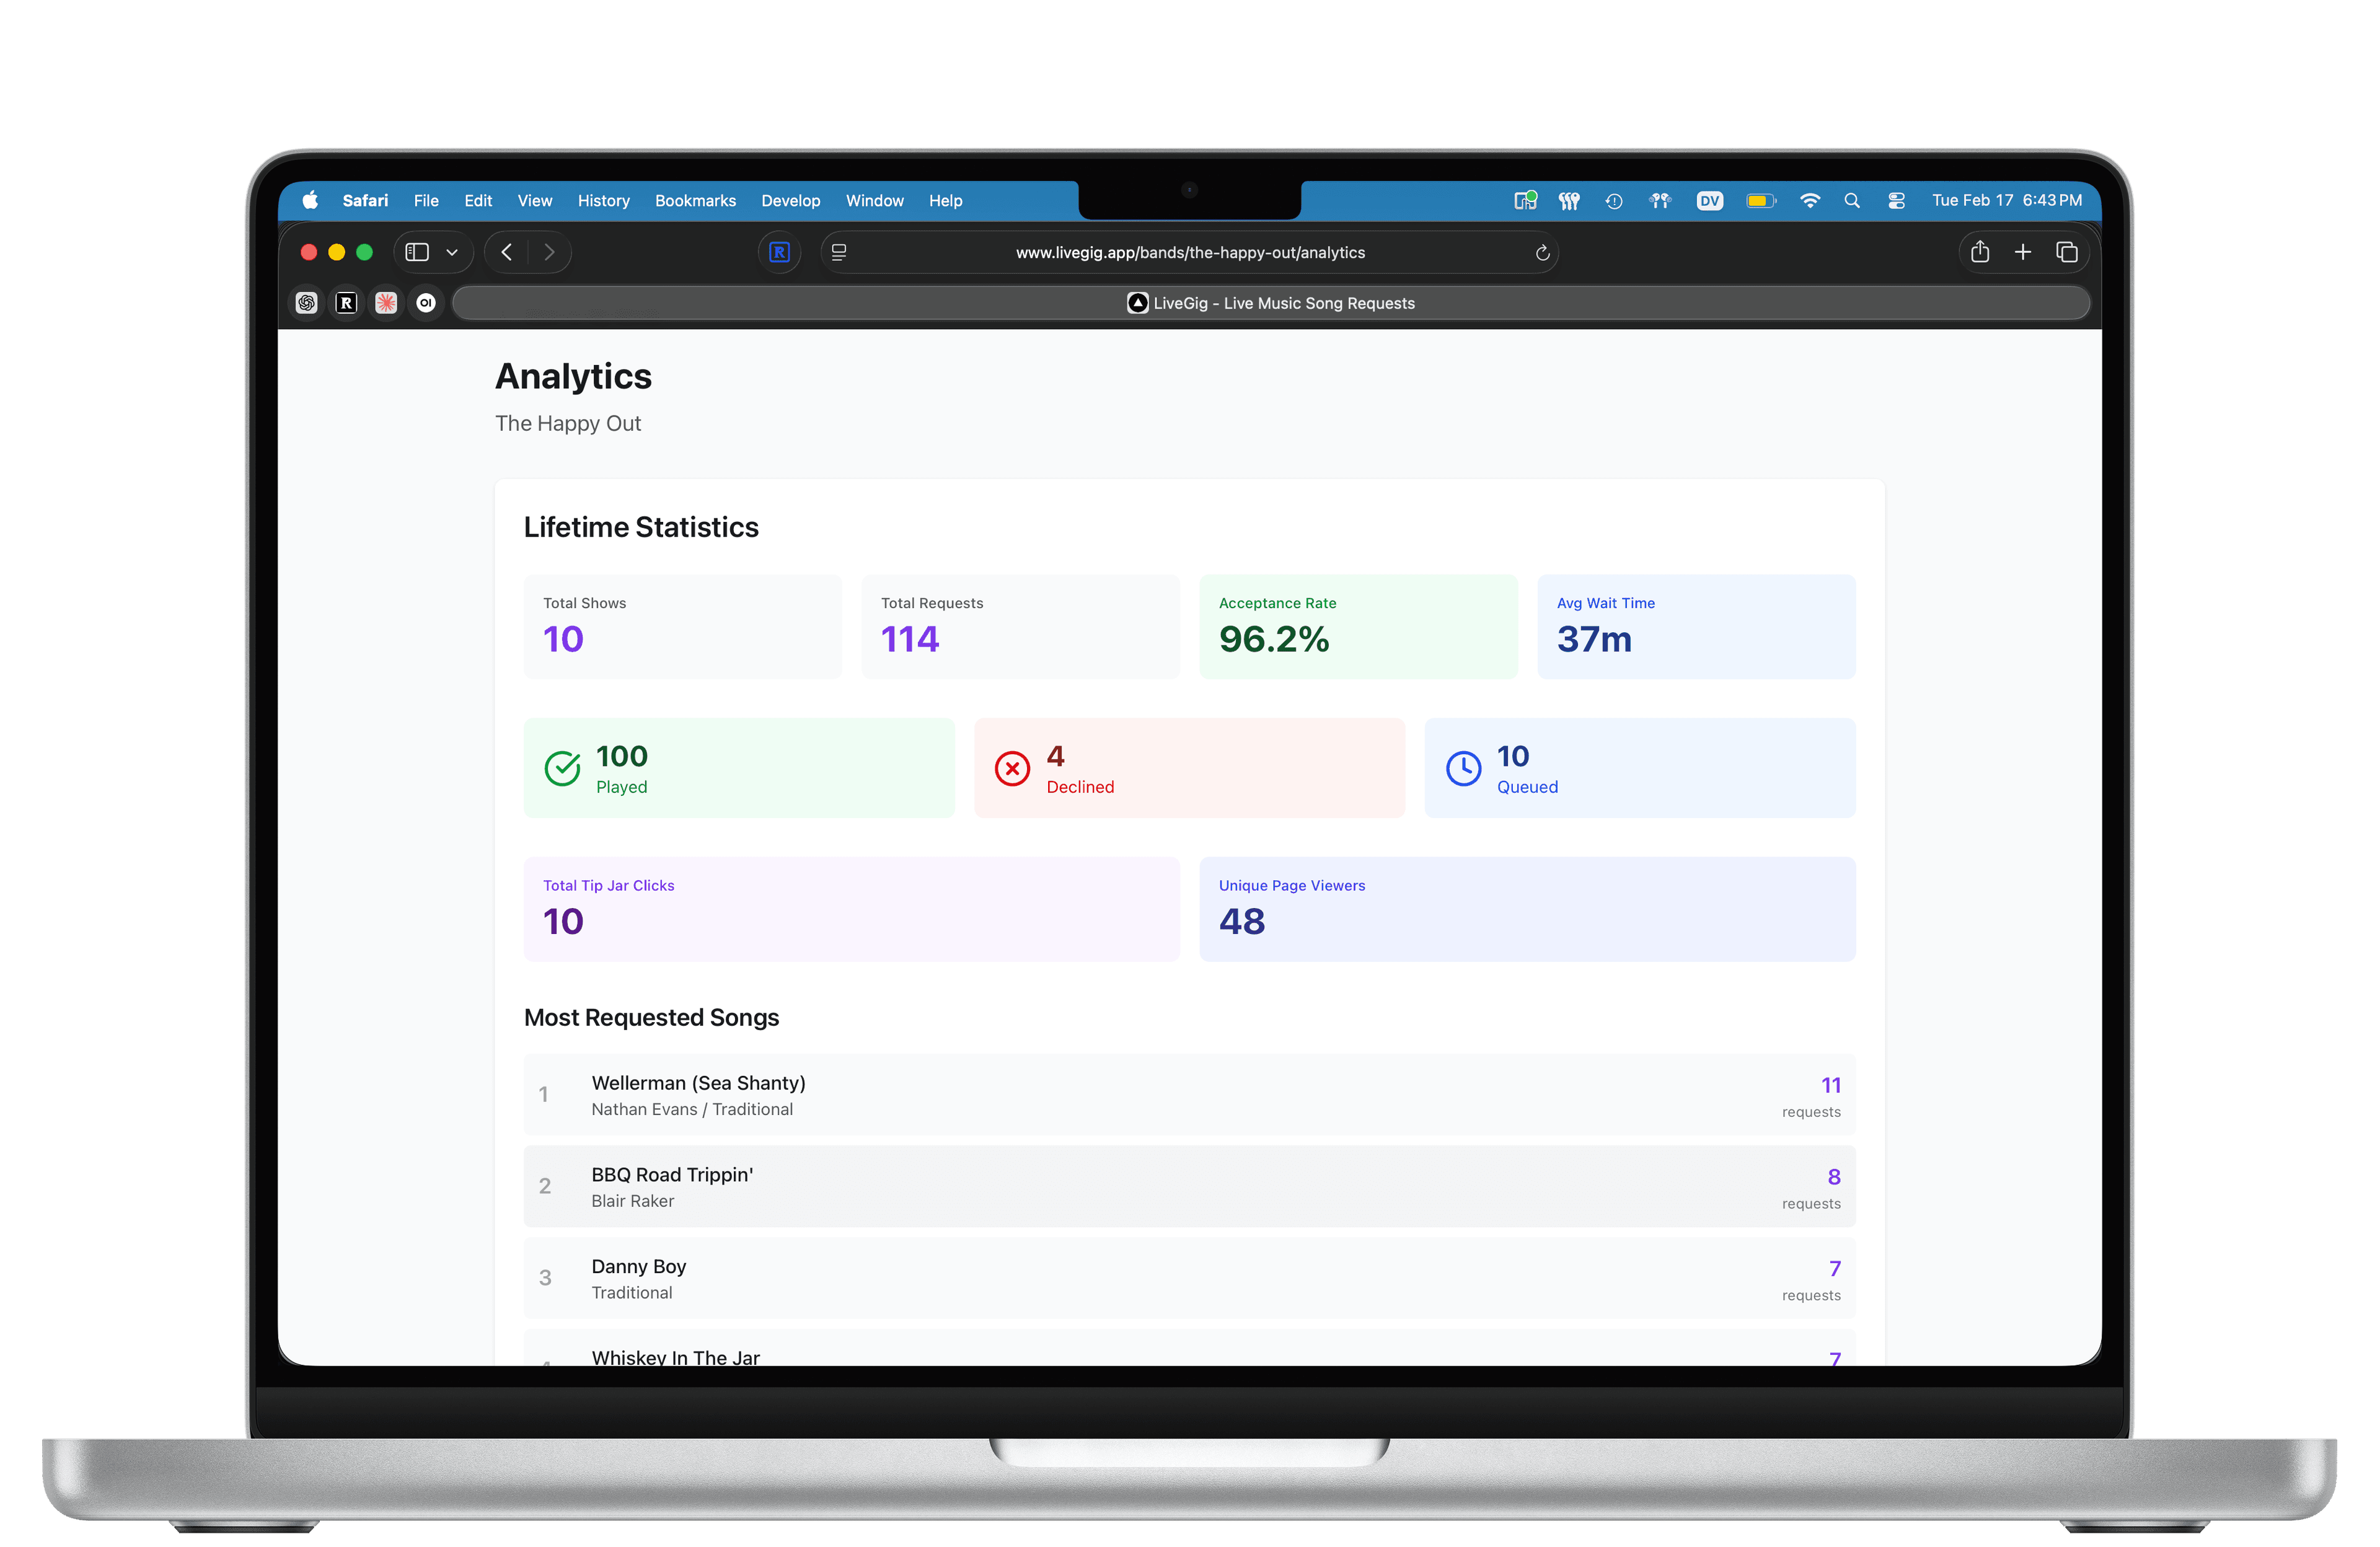Click the ChatGPT pinned tab icon
This screenshot has height=1547, width=2380.
pyautogui.click(x=307, y=303)
